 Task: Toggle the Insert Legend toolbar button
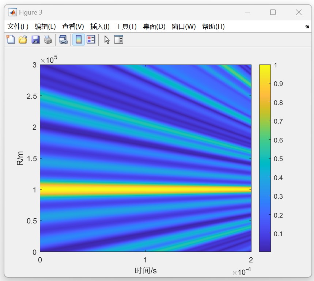[91, 39]
